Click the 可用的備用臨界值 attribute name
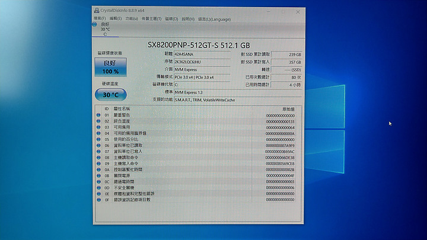The image size is (427, 240). pyautogui.click(x=130, y=133)
